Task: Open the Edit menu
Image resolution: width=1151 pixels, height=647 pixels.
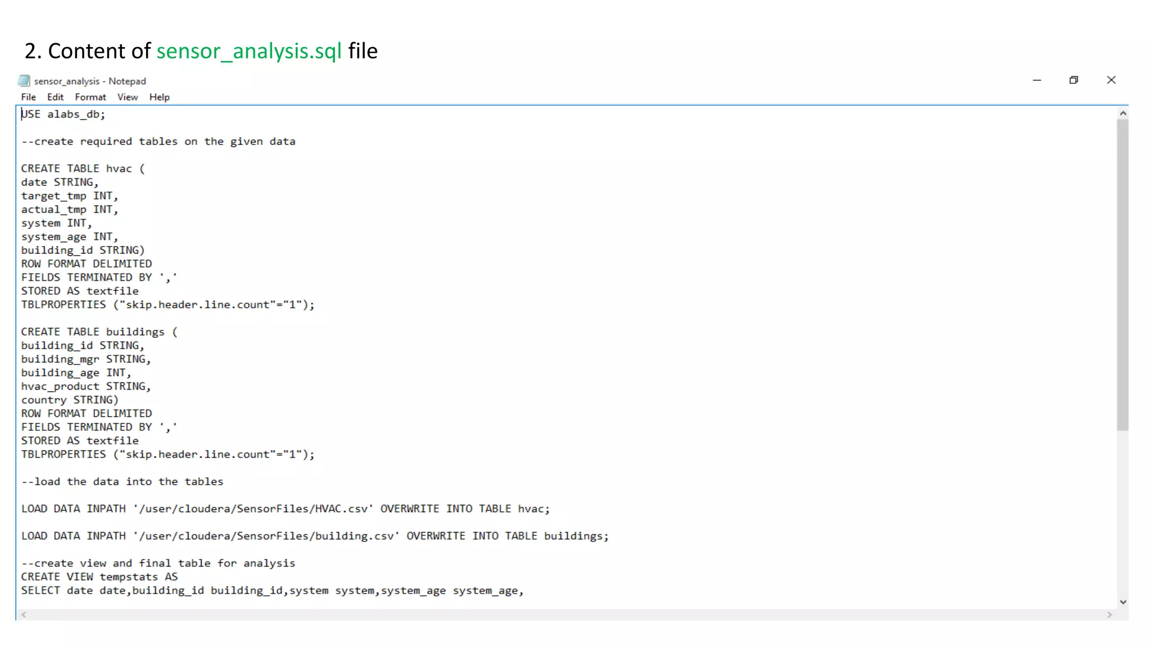Action: (x=55, y=97)
